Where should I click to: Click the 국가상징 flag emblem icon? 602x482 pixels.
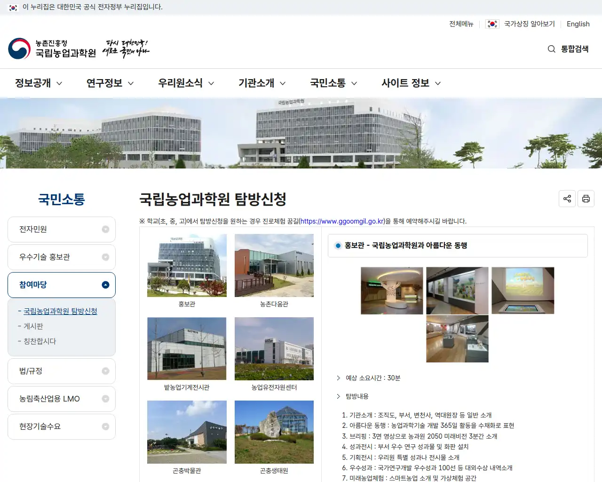[x=492, y=24]
